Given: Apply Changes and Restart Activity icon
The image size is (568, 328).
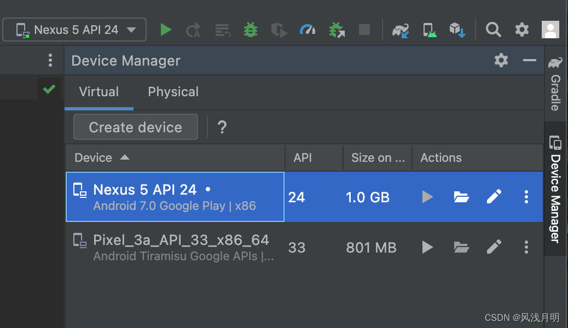Looking at the screenshot, I should (194, 30).
